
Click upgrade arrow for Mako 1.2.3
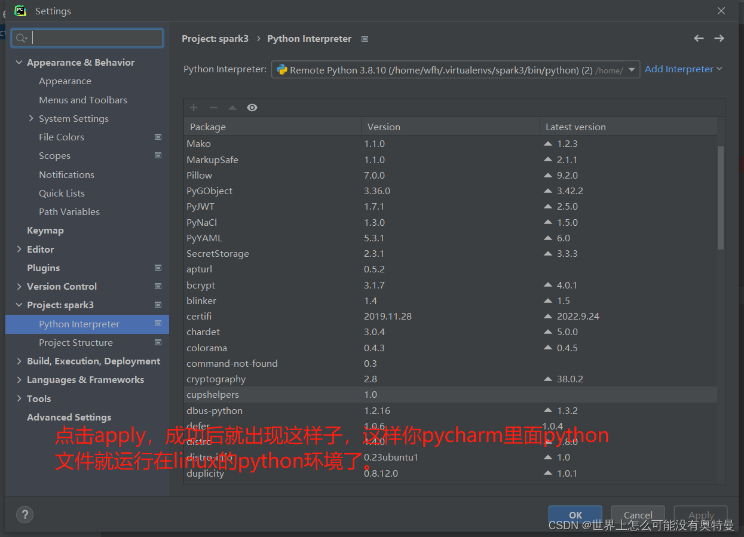click(x=548, y=144)
